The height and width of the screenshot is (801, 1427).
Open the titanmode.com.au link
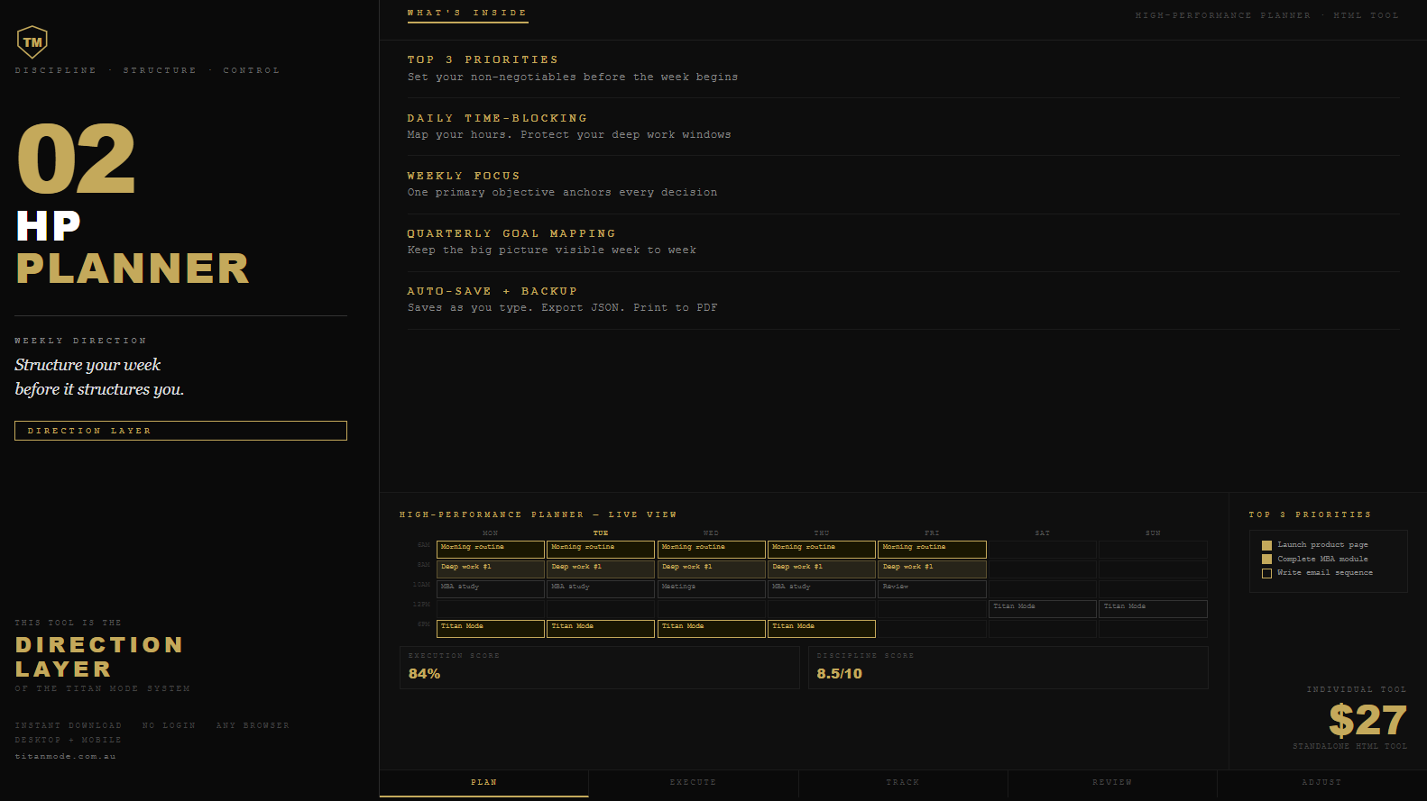(66, 757)
